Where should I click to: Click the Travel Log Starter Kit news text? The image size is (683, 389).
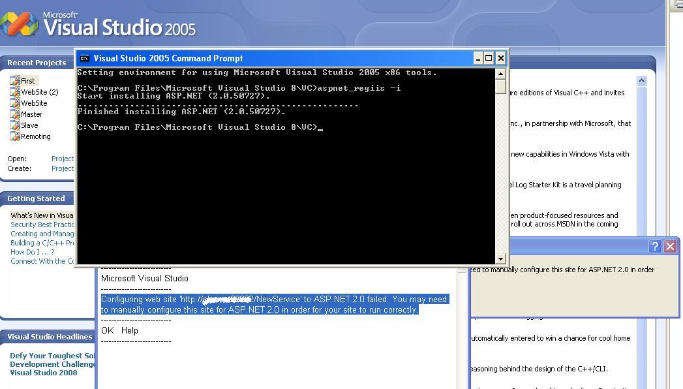click(x=566, y=185)
